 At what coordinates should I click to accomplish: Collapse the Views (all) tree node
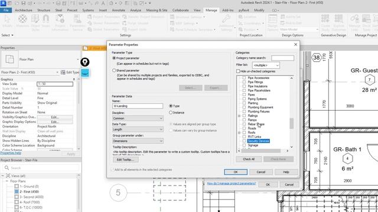[x=2, y=175]
